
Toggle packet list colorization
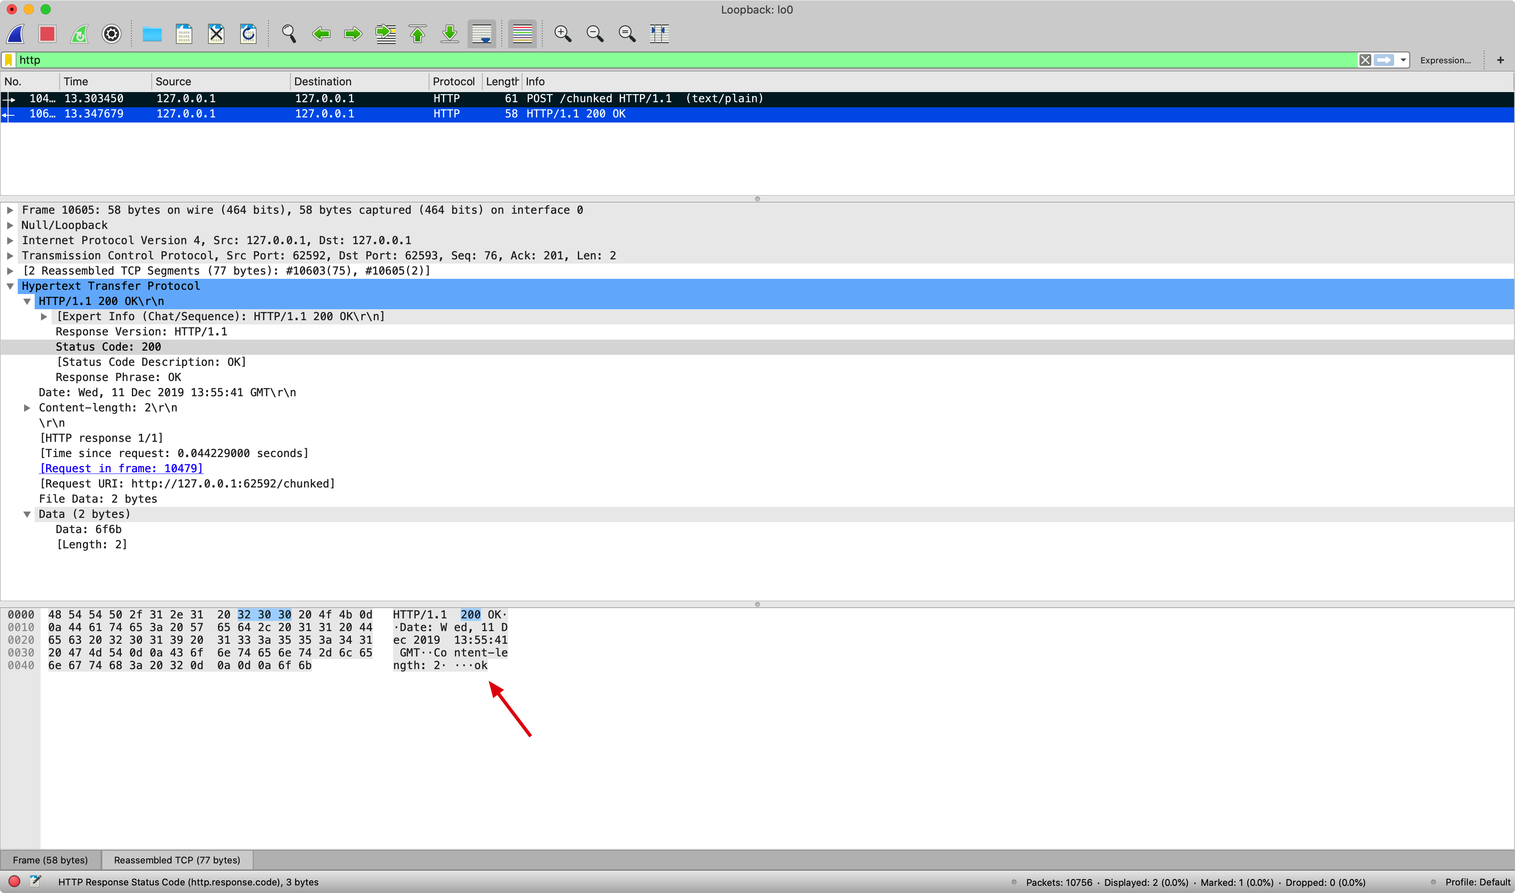coord(522,34)
